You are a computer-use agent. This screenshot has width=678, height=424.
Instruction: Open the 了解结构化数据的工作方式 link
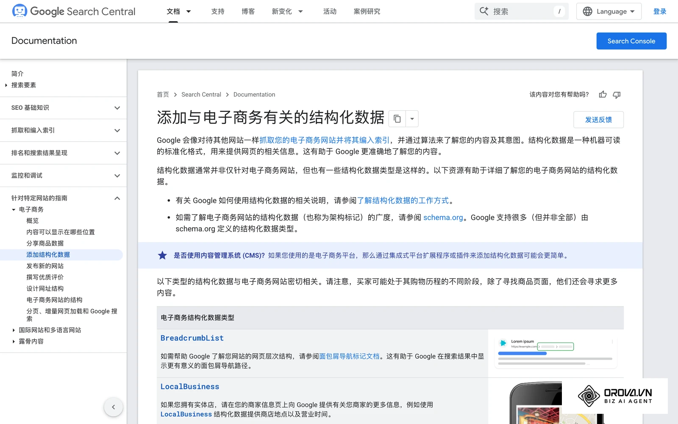pos(403,201)
